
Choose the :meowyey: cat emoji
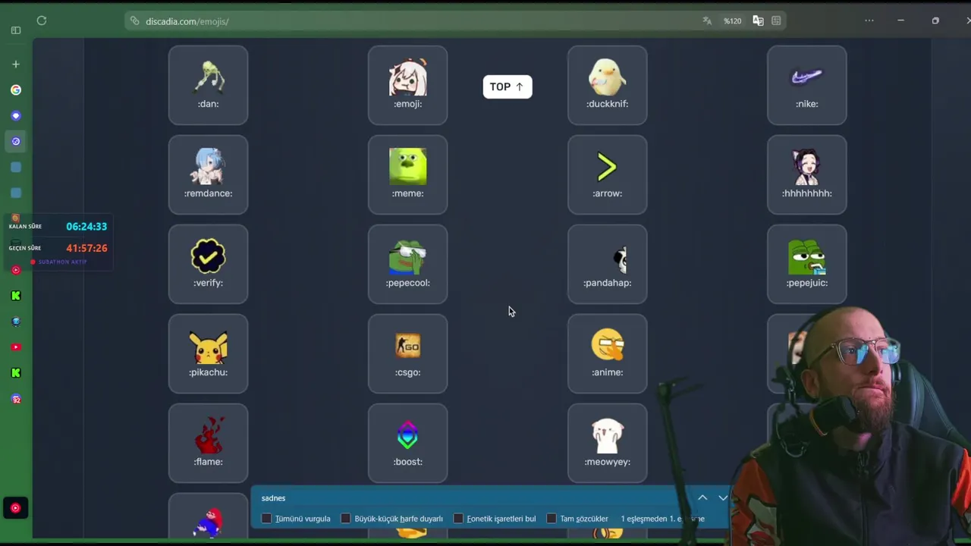coord(607,443)
